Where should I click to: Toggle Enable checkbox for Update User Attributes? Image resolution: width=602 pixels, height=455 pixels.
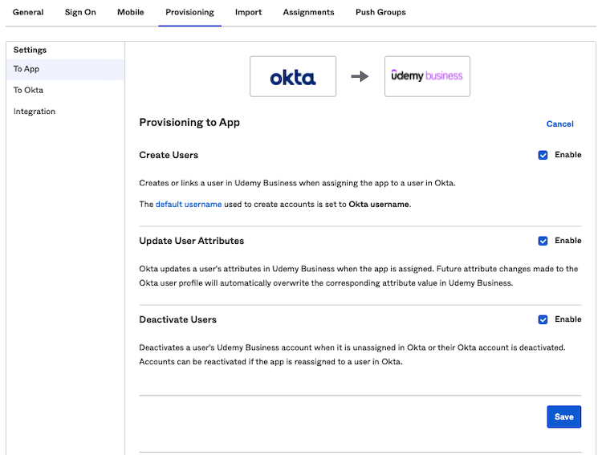click(543, 241)
